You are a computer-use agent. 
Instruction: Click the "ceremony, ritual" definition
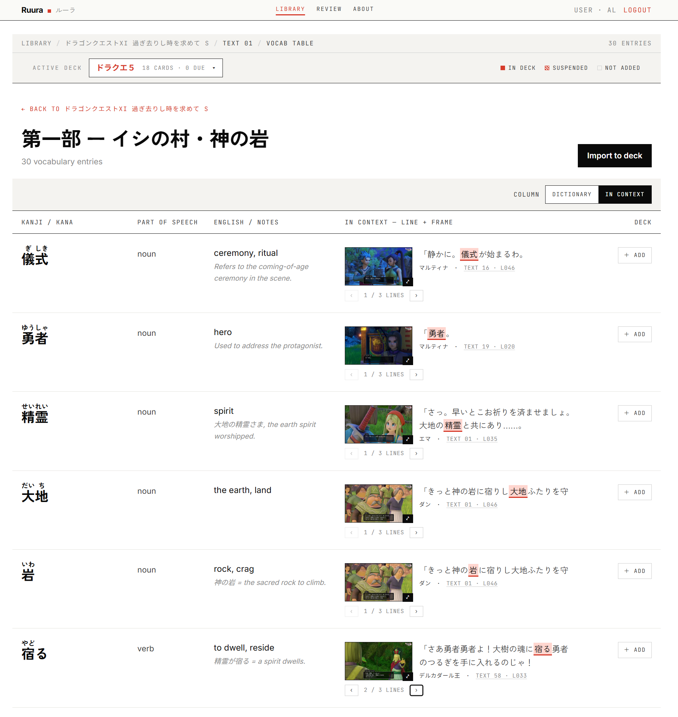pos(246,253)
